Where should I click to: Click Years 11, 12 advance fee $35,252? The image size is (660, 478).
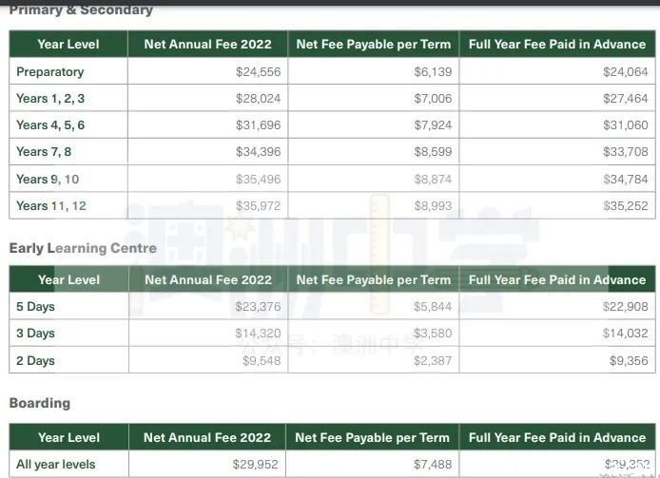click(x=626, y=206)
